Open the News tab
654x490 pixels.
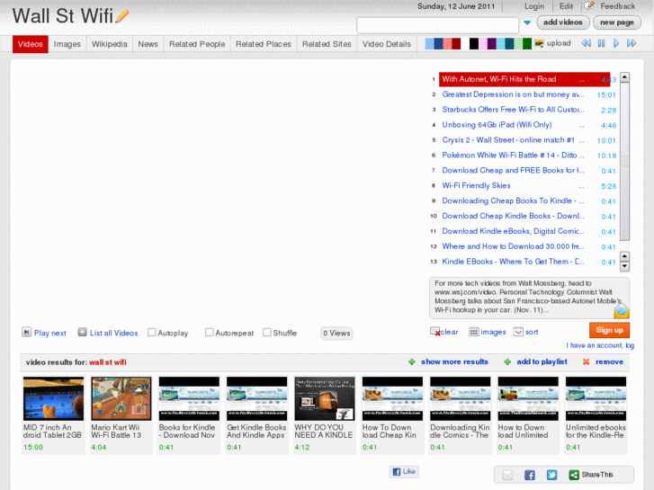tap(148, 44)
